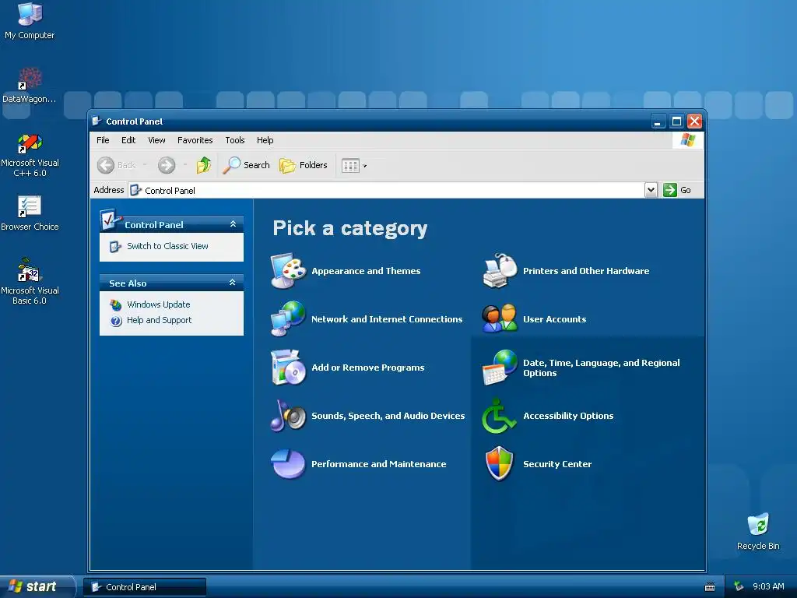Click the Views toolbar icon
Image resolution: width=797 pixels, height=598 pixels.
[350, 165]
